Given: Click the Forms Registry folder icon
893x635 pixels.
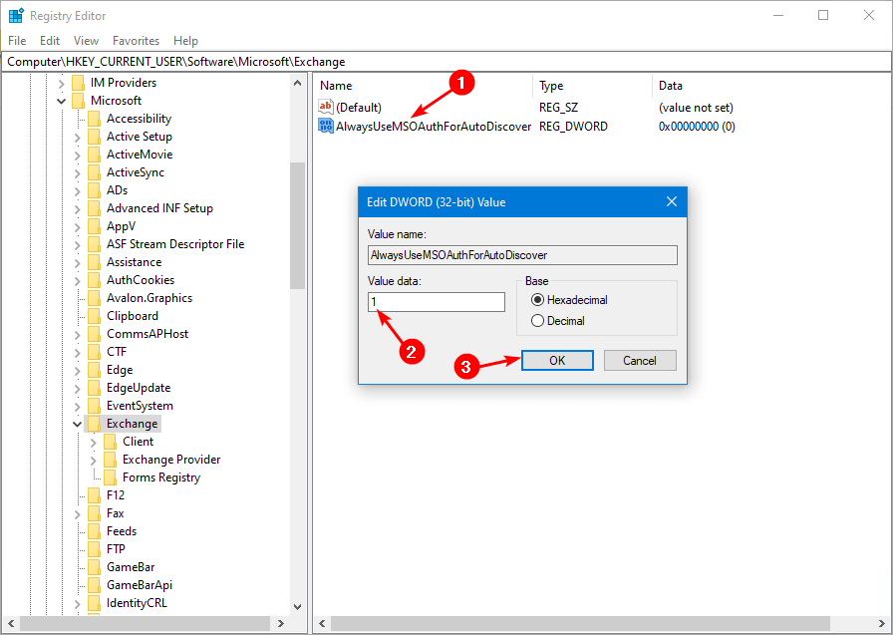Looking at the screenshot, I should 111,477.
